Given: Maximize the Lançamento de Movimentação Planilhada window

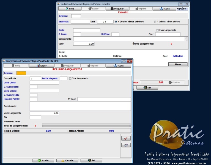Looking at the screenshot, I should pos(124,61).
